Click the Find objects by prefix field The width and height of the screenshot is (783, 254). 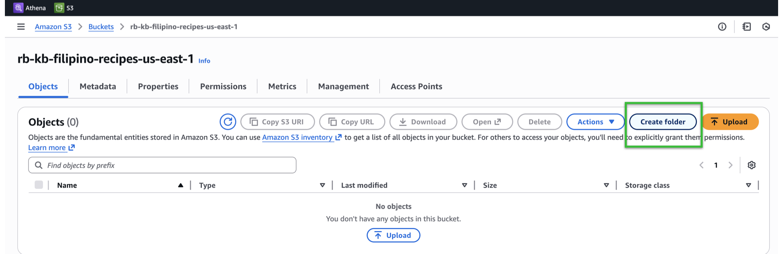pos(162,165)
